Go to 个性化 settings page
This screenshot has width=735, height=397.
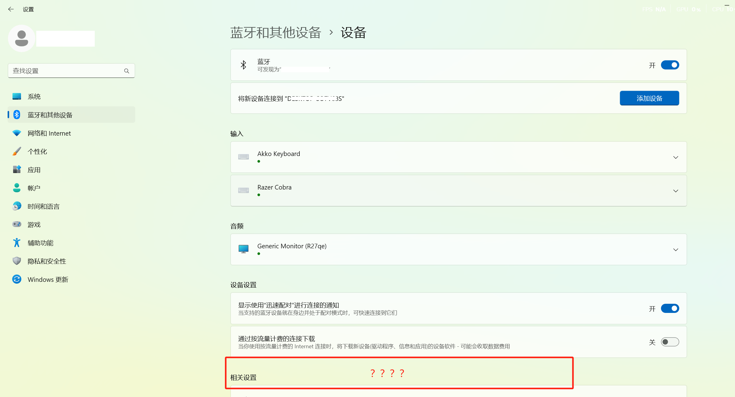tap(37, 151)
